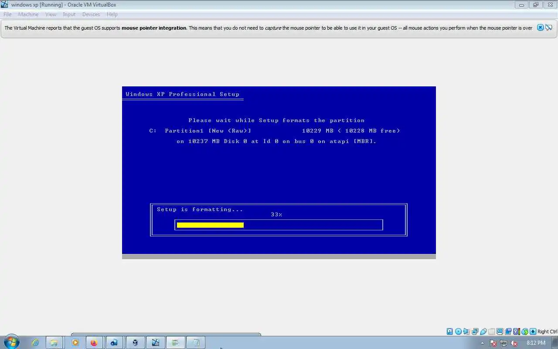558x349 pixels.
Task: Restore down the VirtualBox window
Action: [x=535, y=5]
